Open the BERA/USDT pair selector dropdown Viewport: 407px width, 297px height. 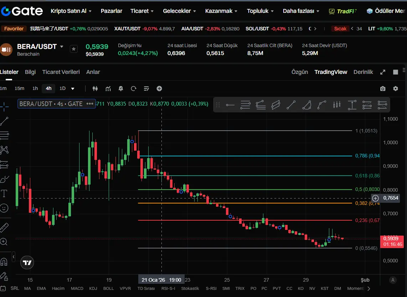click(x=62, y=47)
